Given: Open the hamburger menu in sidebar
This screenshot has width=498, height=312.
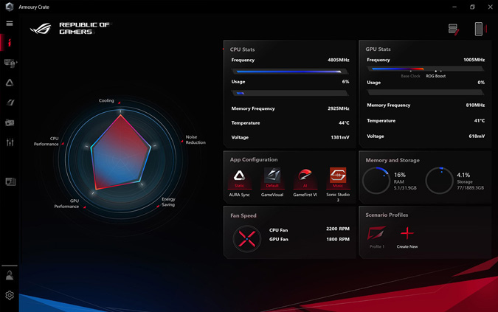Looking at the screenshot, I should pyautogui.click(x=10, y=24).
